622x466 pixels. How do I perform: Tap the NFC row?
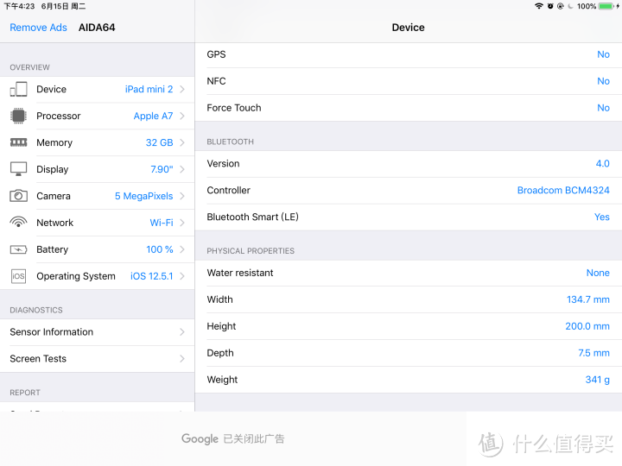[408, 81]
